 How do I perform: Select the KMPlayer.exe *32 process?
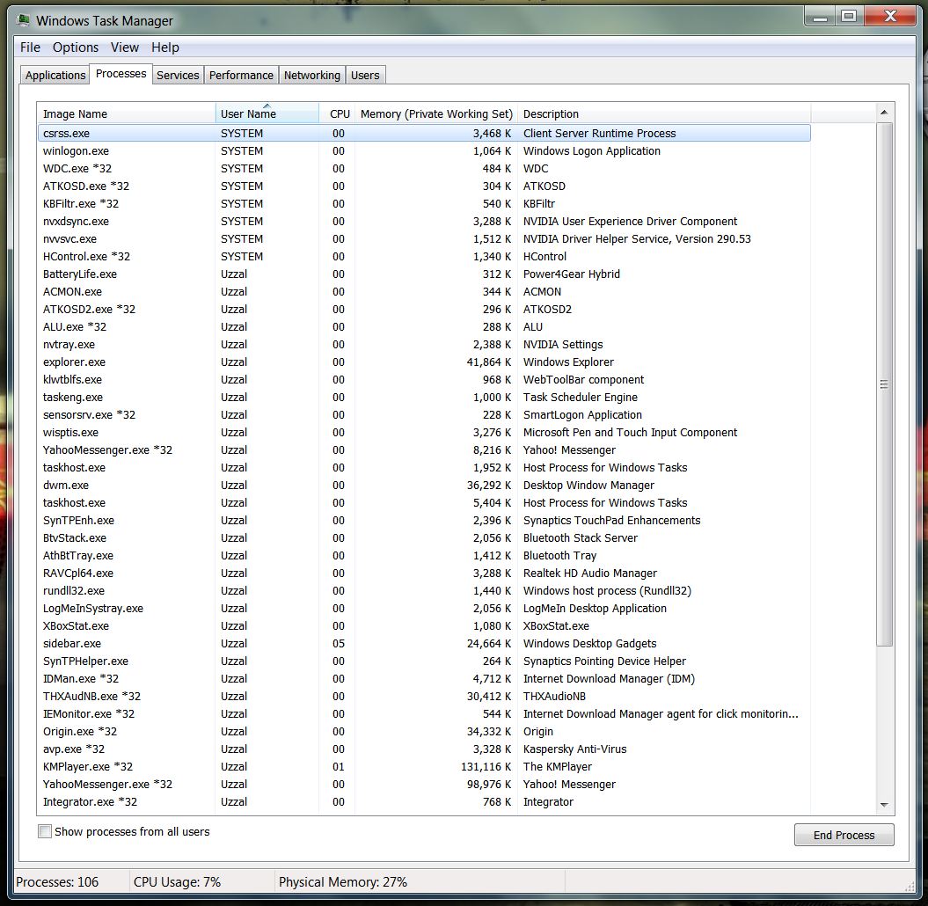(424, 767)
